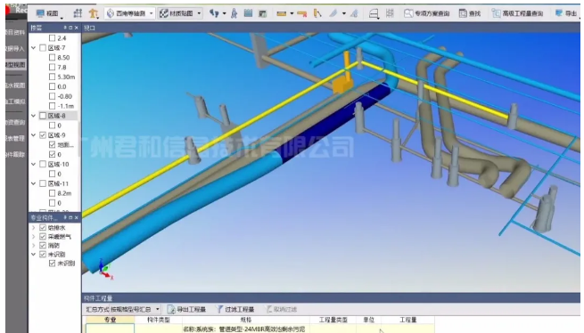
Task: Click the grayed-out clear section icon
Action: tap(354, 13)
